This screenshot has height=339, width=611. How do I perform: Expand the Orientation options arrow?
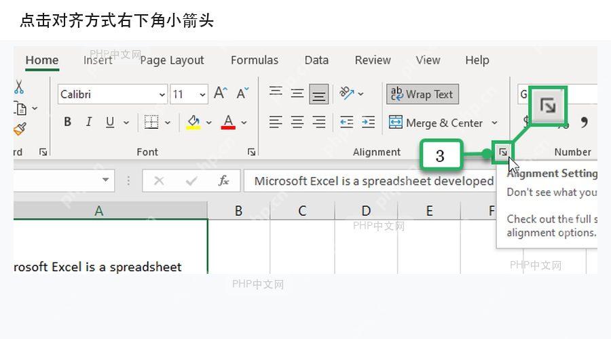point(360,94)
